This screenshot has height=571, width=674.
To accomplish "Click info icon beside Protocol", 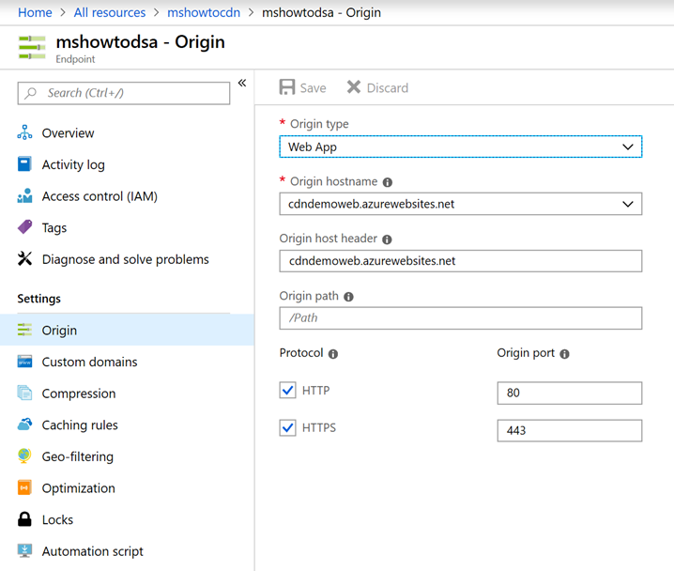I will coord(333,354).
